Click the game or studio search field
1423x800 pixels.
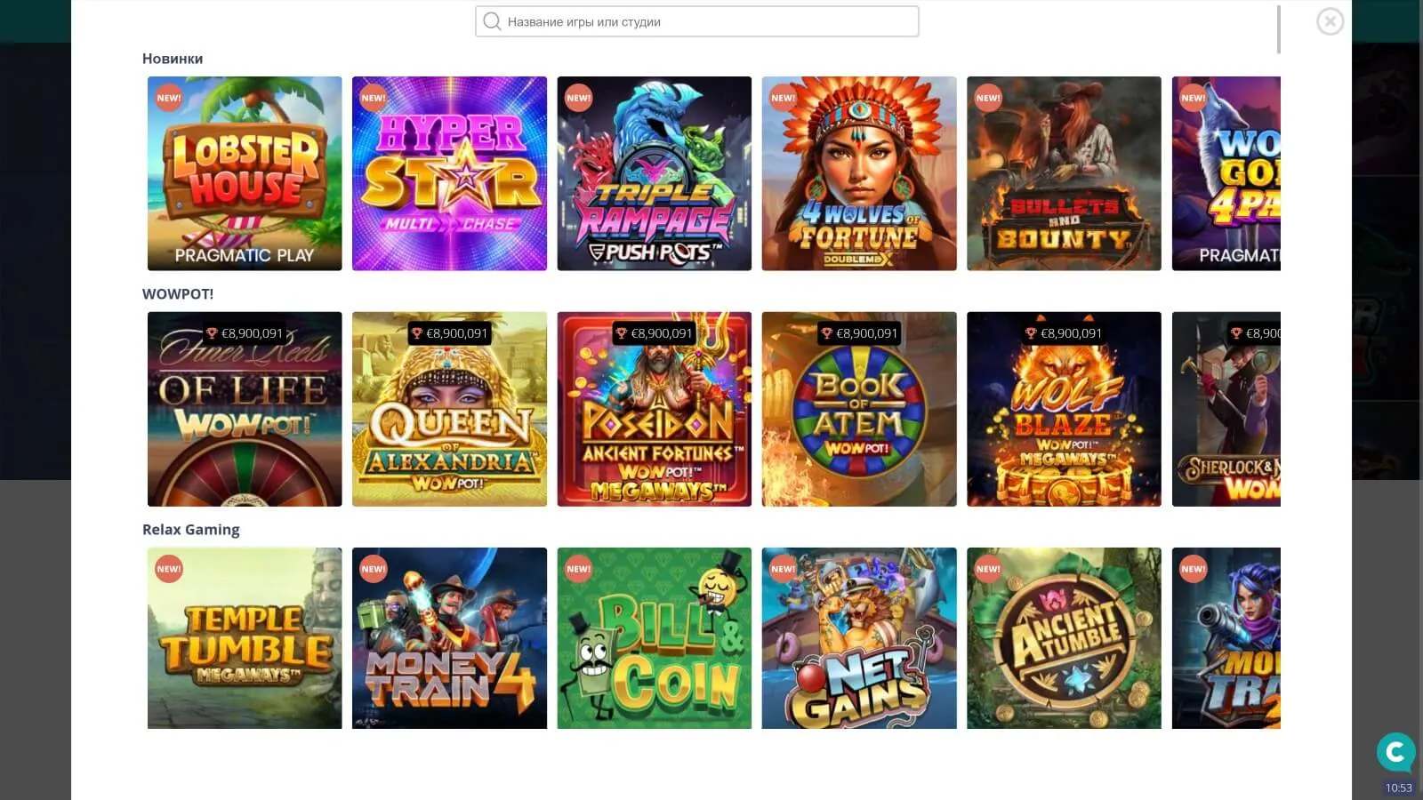(697, 21)
